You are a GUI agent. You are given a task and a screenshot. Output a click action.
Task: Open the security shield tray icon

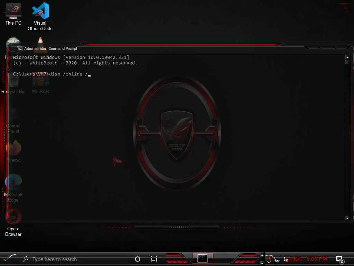coord(269,259)
